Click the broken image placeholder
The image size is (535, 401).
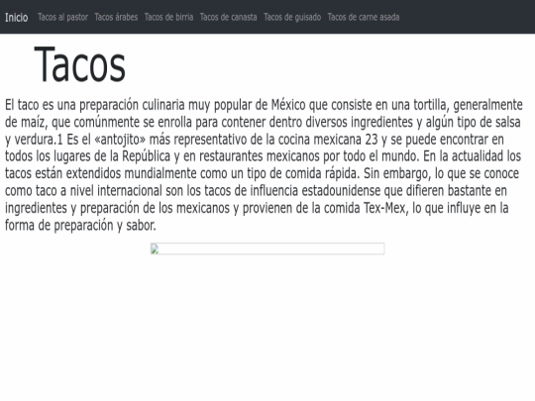267,249
